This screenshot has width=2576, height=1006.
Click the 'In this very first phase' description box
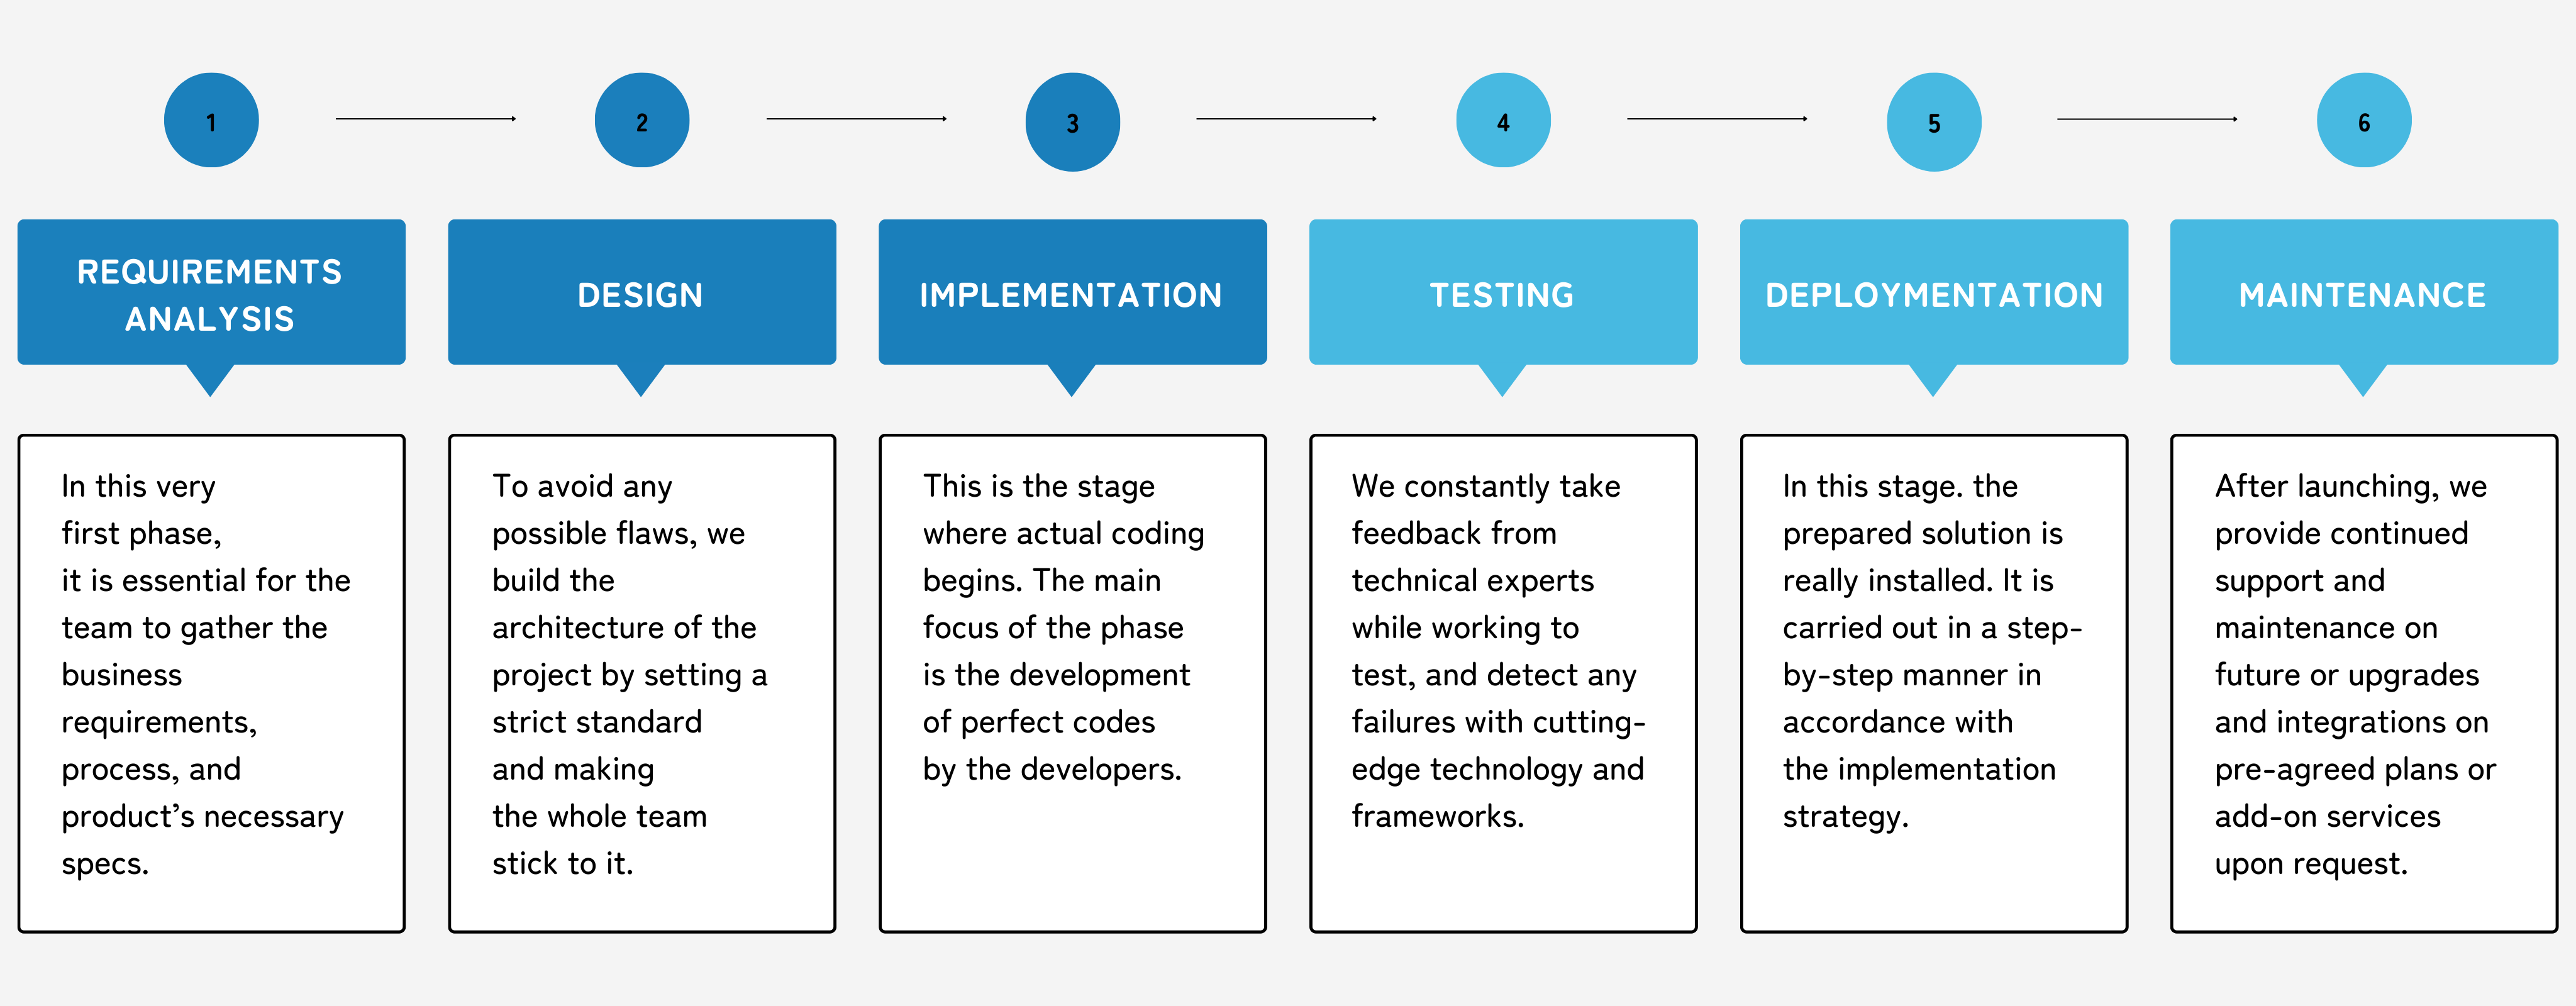(x=211, y=683)
